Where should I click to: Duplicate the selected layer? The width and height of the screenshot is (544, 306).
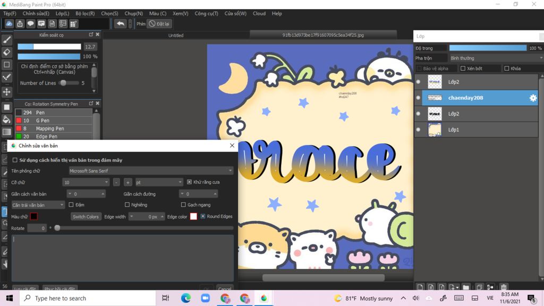click(479, 287)
